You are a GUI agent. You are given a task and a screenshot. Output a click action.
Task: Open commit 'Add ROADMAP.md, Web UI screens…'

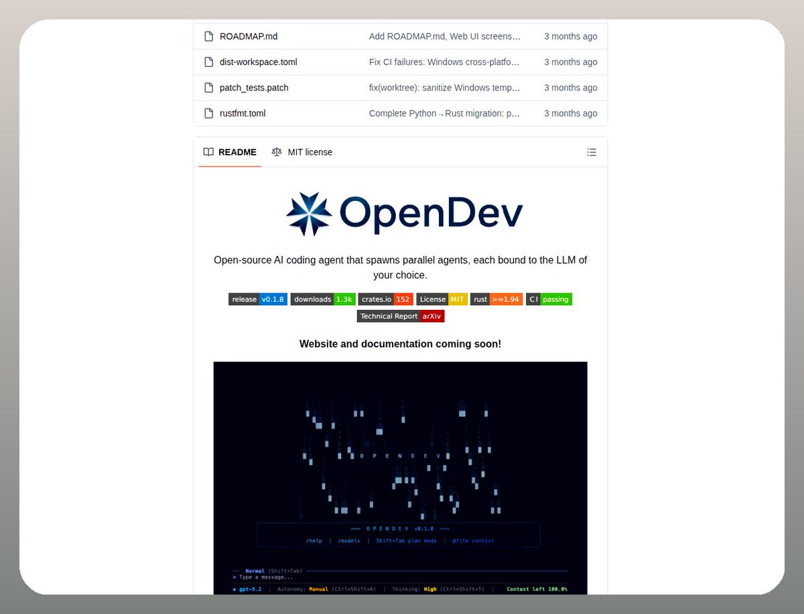click(445, 36)
